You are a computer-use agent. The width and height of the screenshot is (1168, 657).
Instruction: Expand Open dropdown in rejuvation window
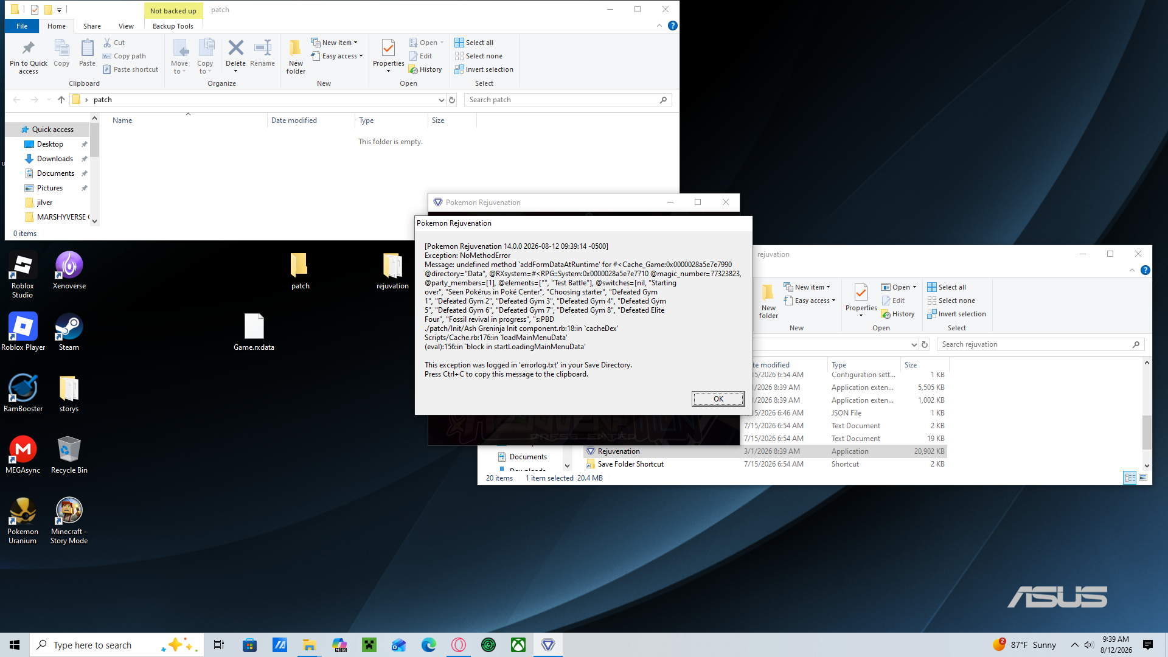point(899,287)
